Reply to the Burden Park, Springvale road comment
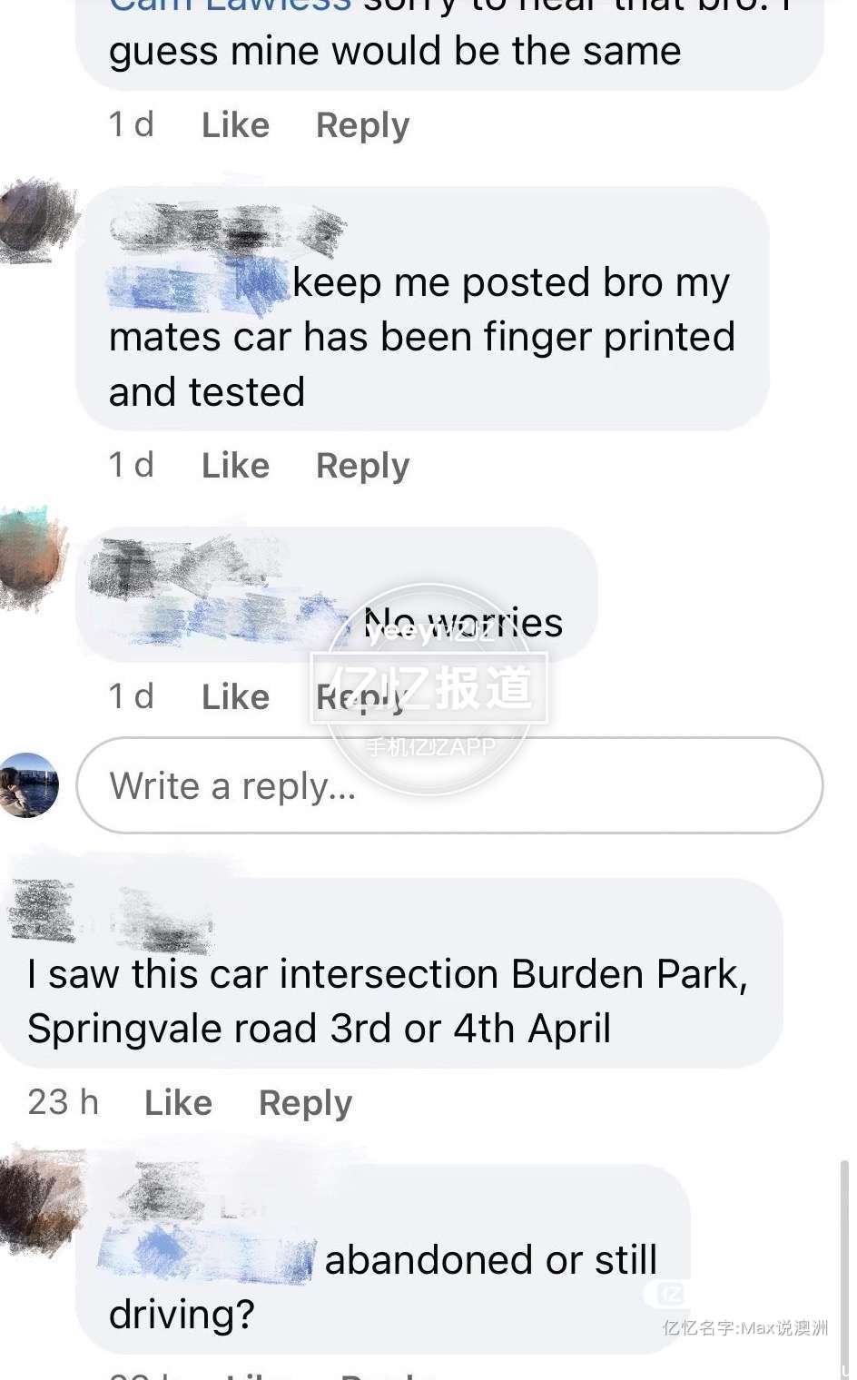857x1380 pixels. 305,1103
